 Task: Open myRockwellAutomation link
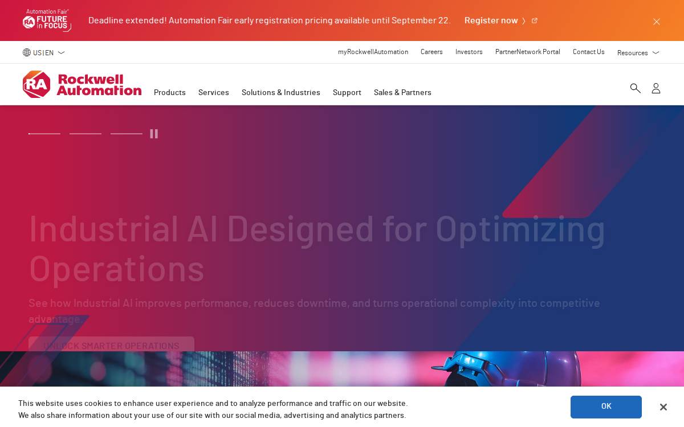tap(373, 52)
